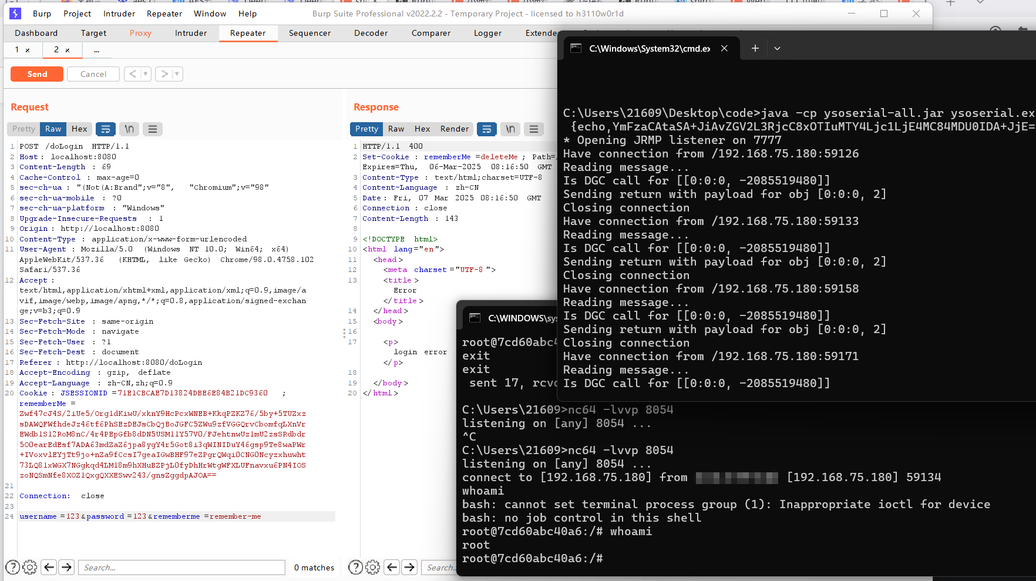Open a new terminal tab with plus

pyautogui.click(x=755, y=48)
